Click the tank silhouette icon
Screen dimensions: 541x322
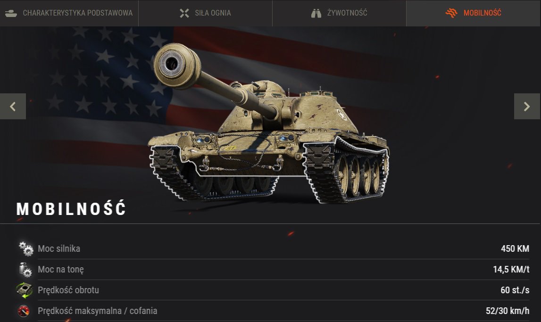11,13
